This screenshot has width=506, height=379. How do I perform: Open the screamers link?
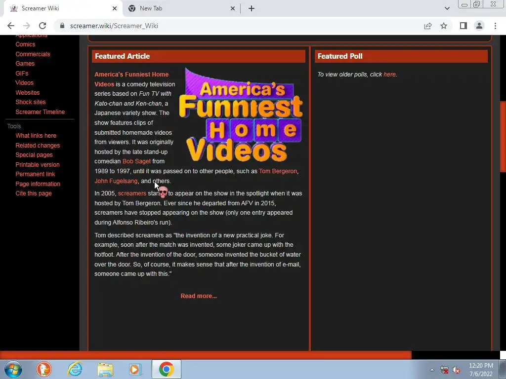132,193
